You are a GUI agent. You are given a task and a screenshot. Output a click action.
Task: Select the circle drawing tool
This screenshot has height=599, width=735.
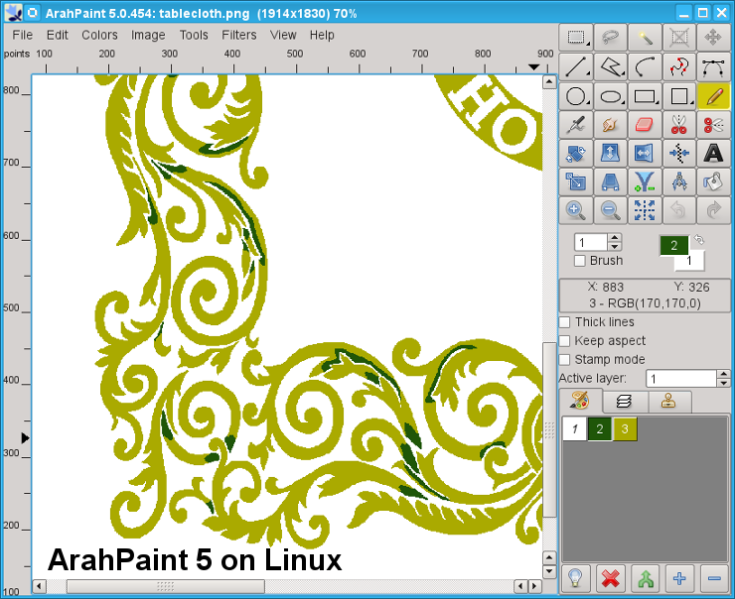[576, 96]
